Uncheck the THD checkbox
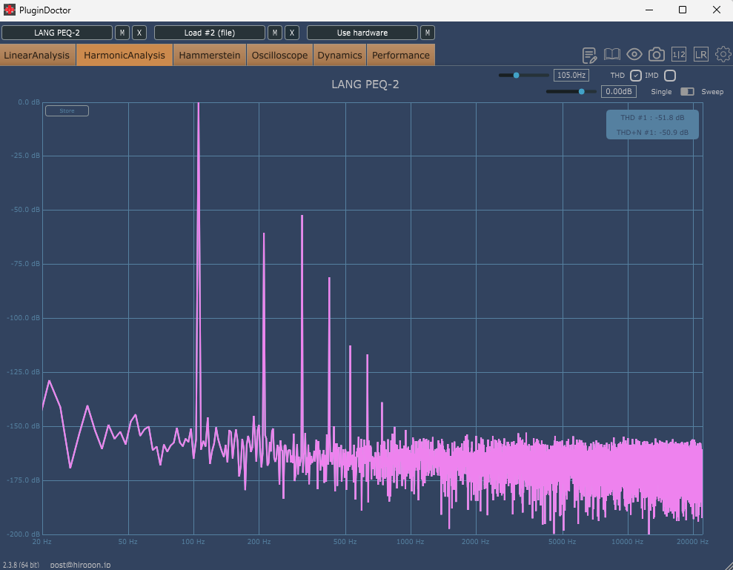 click(x=636, y=76)
